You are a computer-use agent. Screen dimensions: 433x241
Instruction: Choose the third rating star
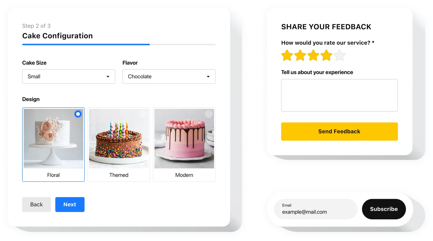[313, 55]
